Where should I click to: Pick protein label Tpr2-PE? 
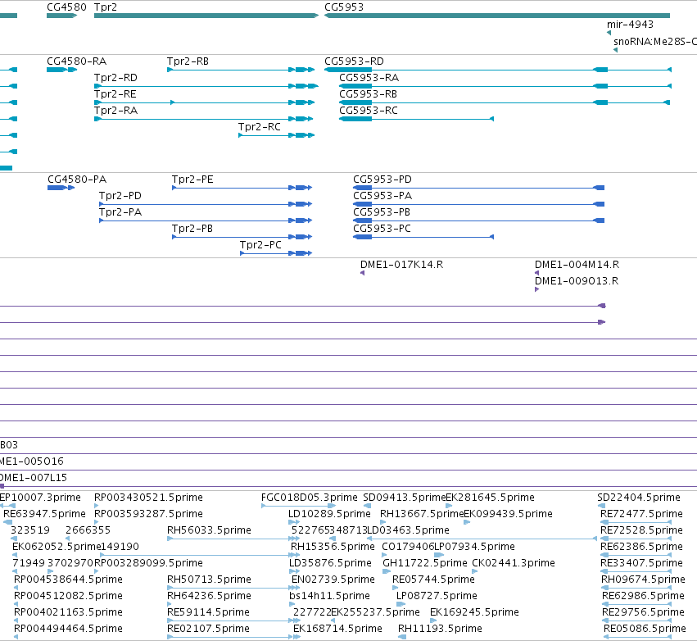point(192,180)
